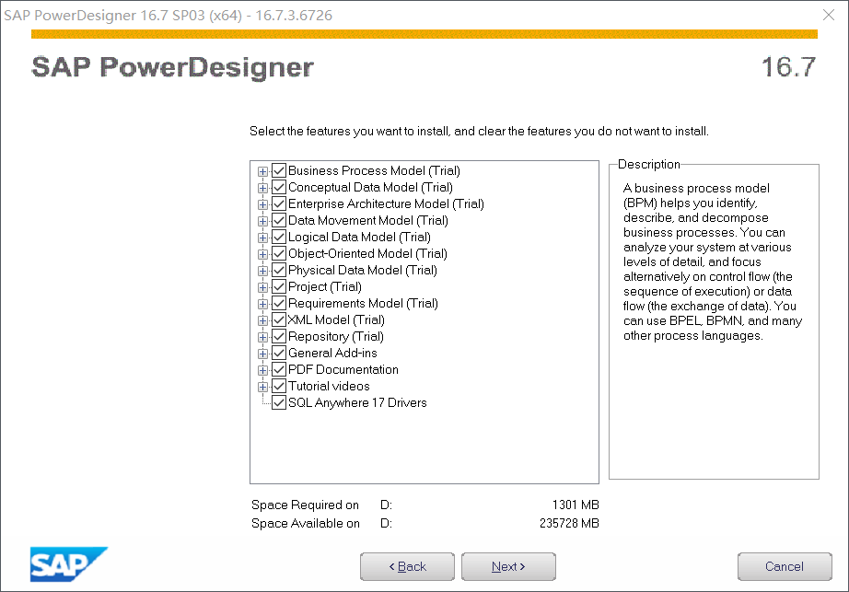Screen dimensions: 849x592
Task: Toggle Enterprise Architecture Model (Trial) checkbox
Action: 279,204
